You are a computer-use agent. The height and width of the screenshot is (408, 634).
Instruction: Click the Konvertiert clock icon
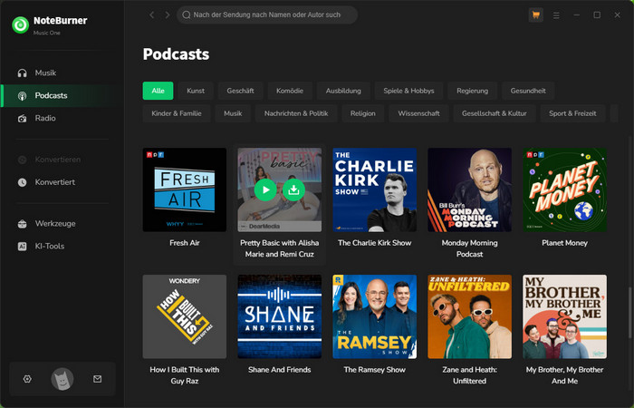click(23, 182)
